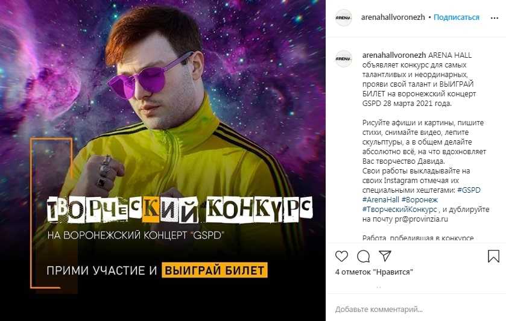
Task: Like the post with the heart icon
Action: tap(341, 256)
